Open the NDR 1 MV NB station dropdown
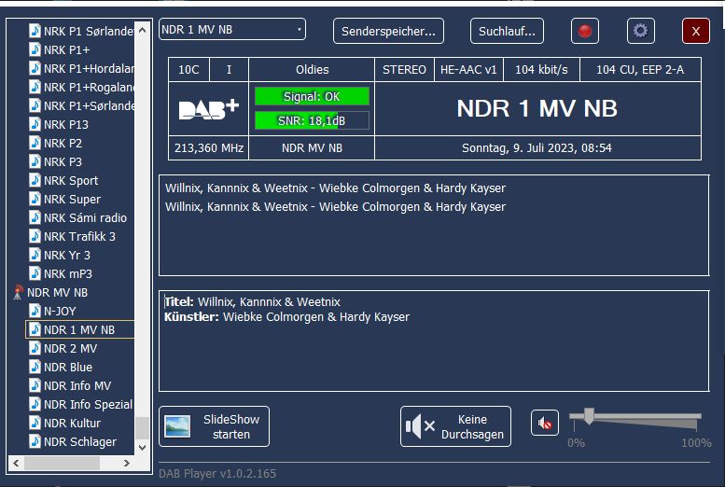725x487 pixels. point(232,30)
